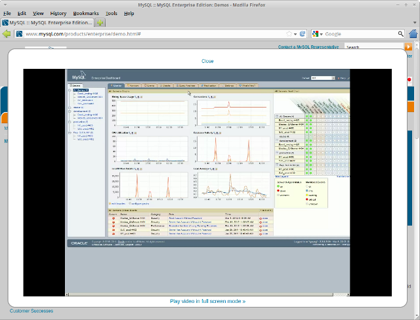Collapse the production group in server tree
Screen dimensions: 420x320
[70, 122]
